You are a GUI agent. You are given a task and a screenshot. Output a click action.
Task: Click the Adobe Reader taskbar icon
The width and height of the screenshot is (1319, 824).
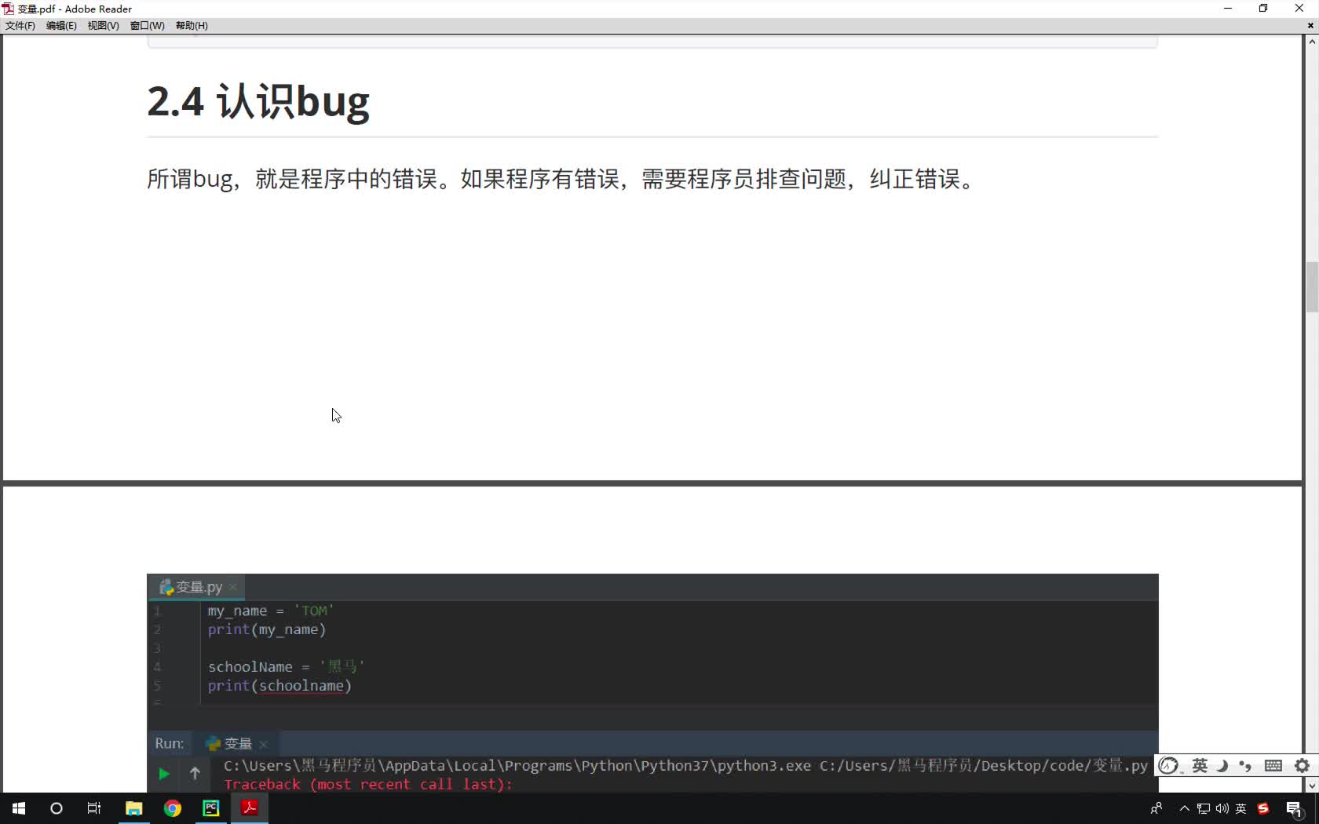250,808
